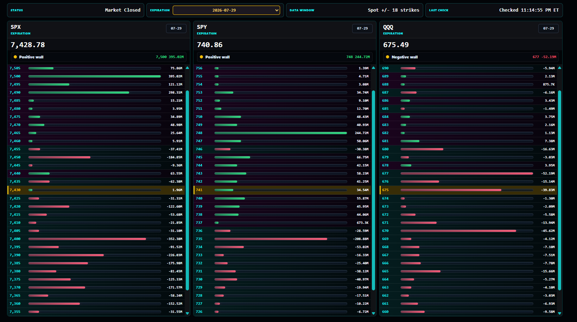
Task: Click the 07-29 expiration badge in QQQ panel
Action: pos(549,29)
